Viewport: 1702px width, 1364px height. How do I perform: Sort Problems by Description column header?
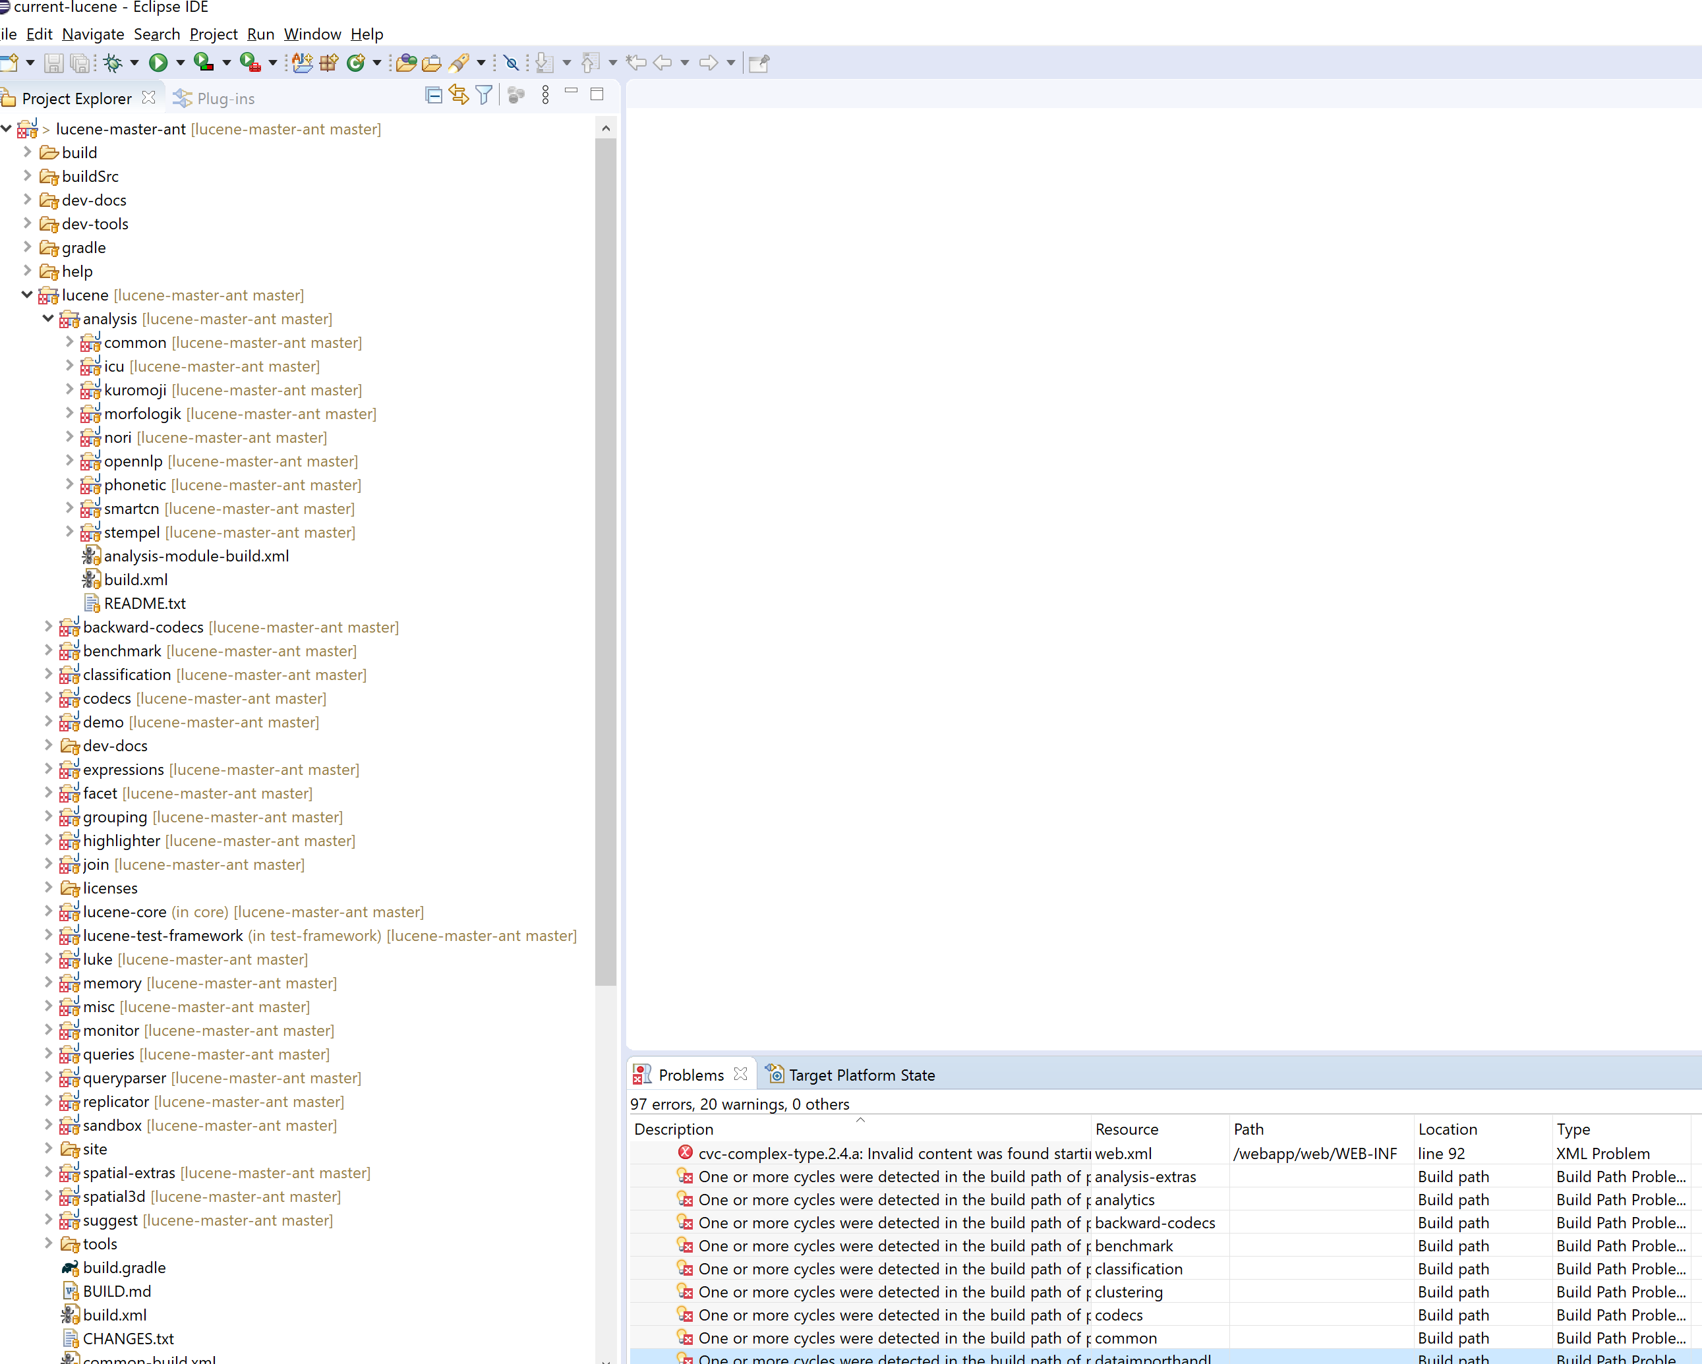(x=860, y=1129)
